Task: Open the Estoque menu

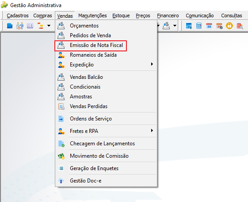Action: pyautogui.click(x=121, y=16)
